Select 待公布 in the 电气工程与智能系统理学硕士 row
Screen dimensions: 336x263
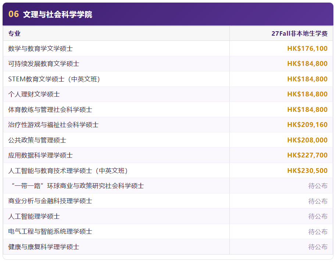pyautogui.click(x=318, y=231)
